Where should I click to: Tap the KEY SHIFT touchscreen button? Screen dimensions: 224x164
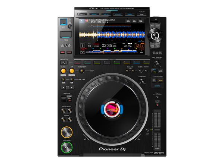134,21
